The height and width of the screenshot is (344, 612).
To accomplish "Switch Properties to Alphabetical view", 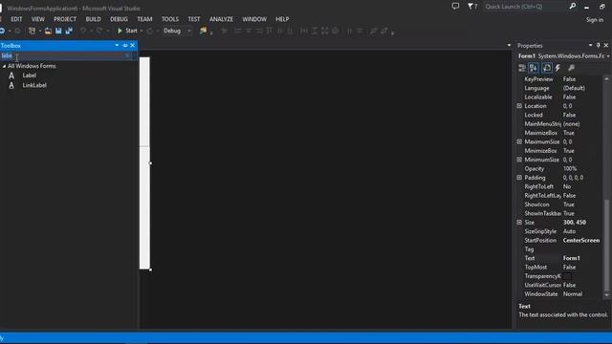I will 534,68.
